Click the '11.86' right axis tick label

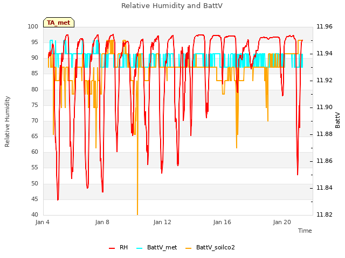pos(325,161)
